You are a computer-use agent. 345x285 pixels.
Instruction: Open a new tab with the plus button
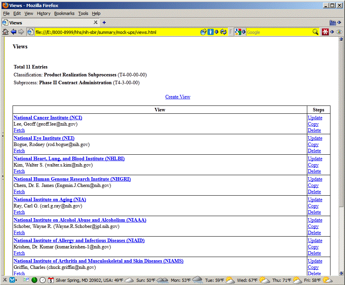(104, 22)
